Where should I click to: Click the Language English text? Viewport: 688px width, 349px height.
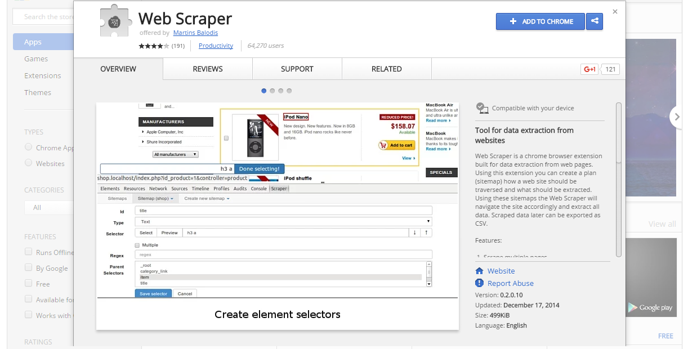point(501,325)
